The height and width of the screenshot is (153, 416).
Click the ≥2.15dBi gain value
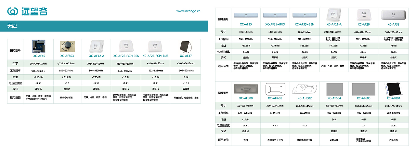tap(67, 77)
